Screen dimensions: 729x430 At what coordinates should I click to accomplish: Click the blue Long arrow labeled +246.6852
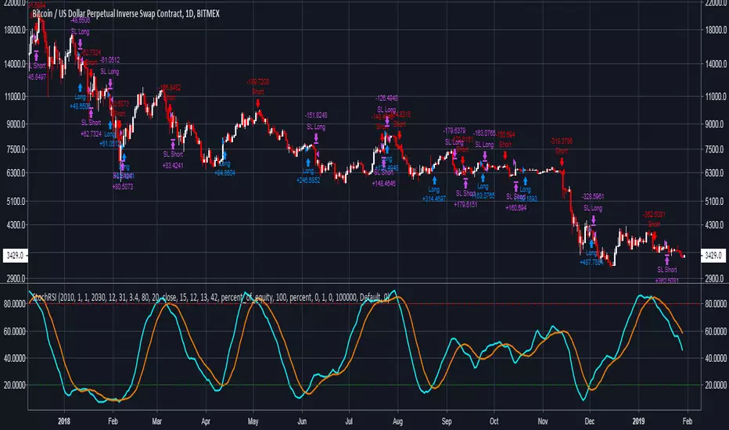[308, 160]
